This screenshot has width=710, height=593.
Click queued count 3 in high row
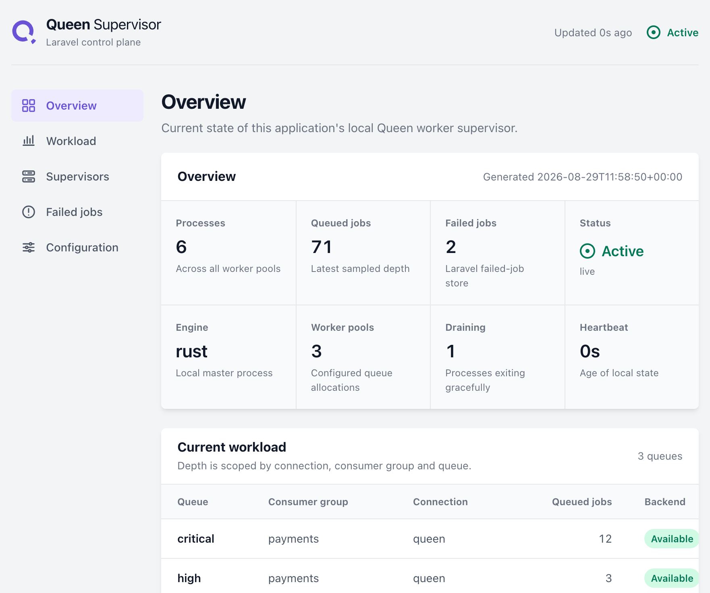[x=608, y=578]
